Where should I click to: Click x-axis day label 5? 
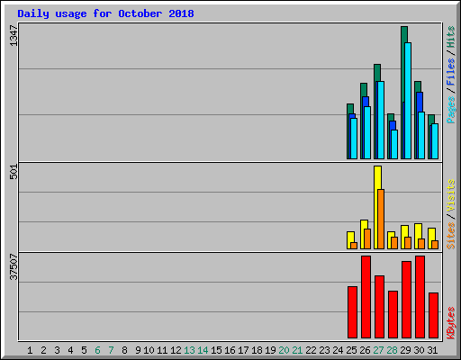[x=84, y=350]
